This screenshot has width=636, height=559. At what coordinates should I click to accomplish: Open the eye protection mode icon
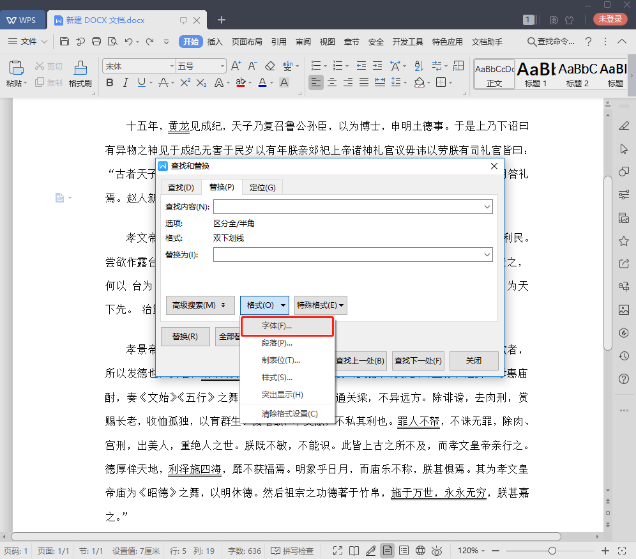pyautogui.click(x=437, y=550)
